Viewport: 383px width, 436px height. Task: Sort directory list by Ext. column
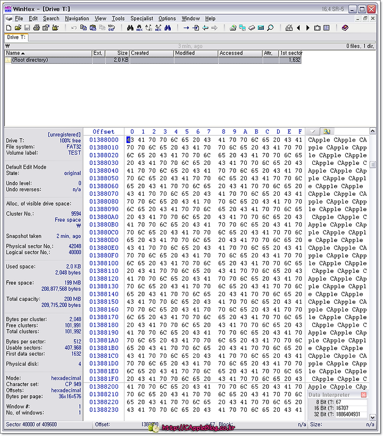tap(99, 53)
